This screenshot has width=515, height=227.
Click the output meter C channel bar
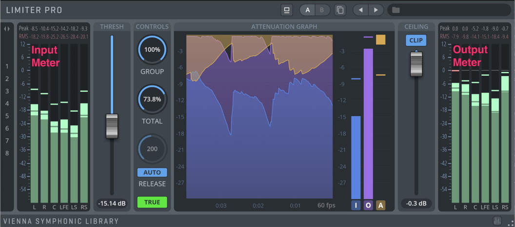tap(475, 124)
